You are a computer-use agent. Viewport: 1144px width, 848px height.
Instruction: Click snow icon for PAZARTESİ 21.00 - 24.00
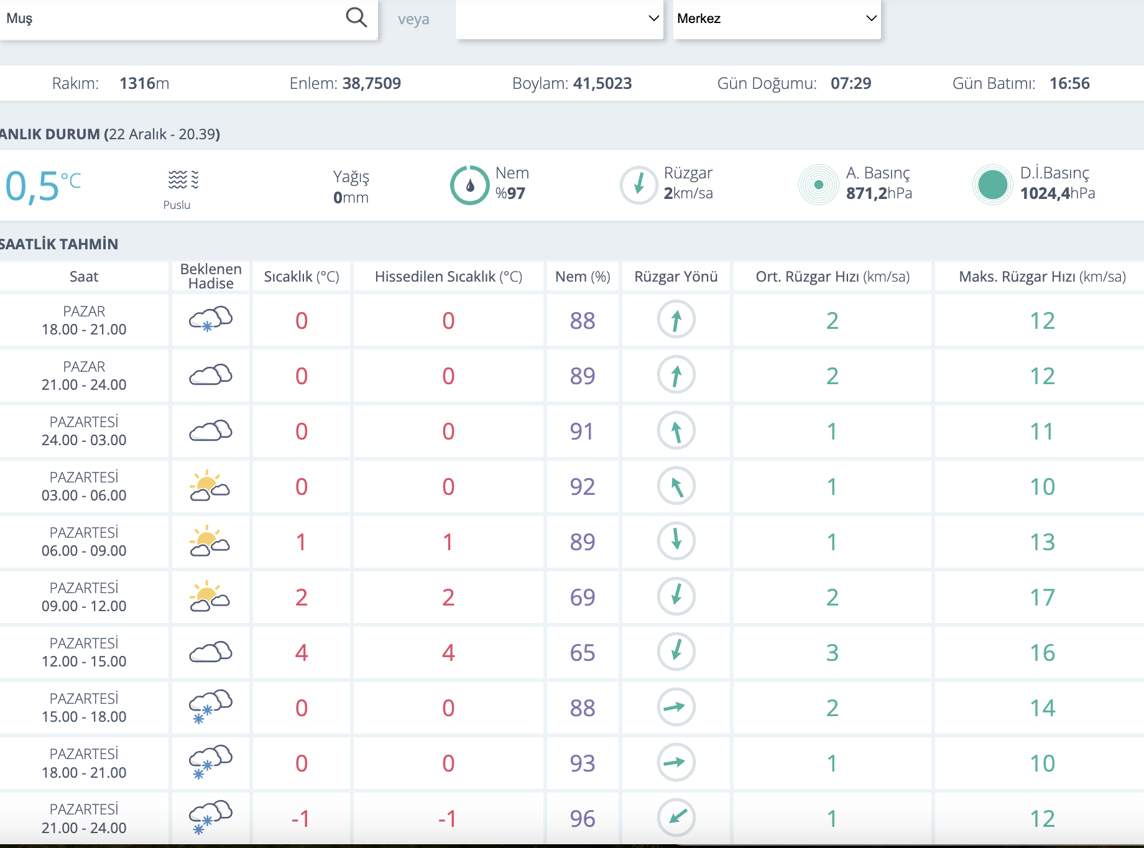tap(211, 818)
